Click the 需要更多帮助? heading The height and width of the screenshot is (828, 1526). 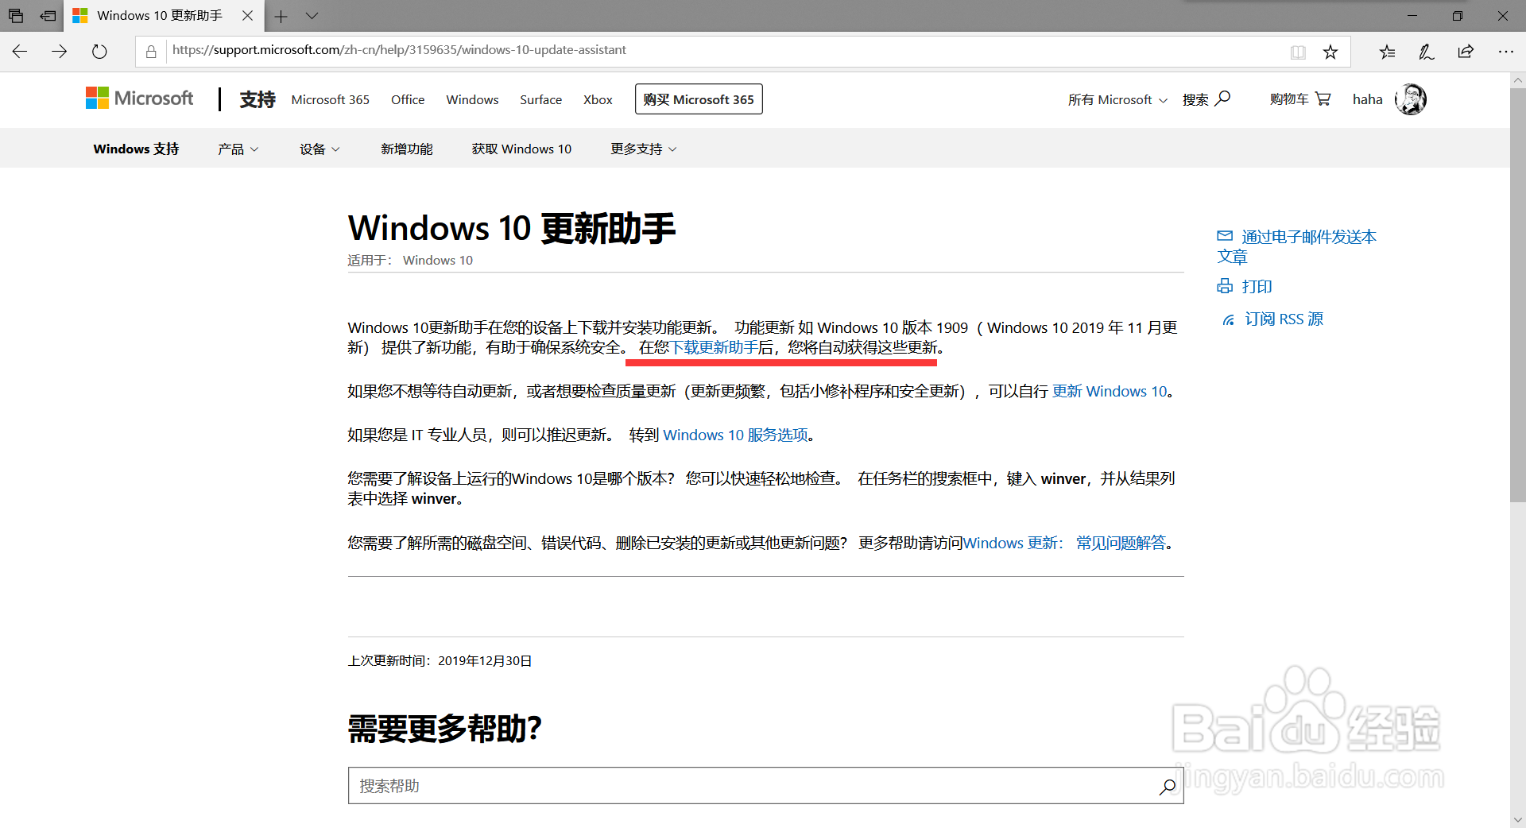445,728
